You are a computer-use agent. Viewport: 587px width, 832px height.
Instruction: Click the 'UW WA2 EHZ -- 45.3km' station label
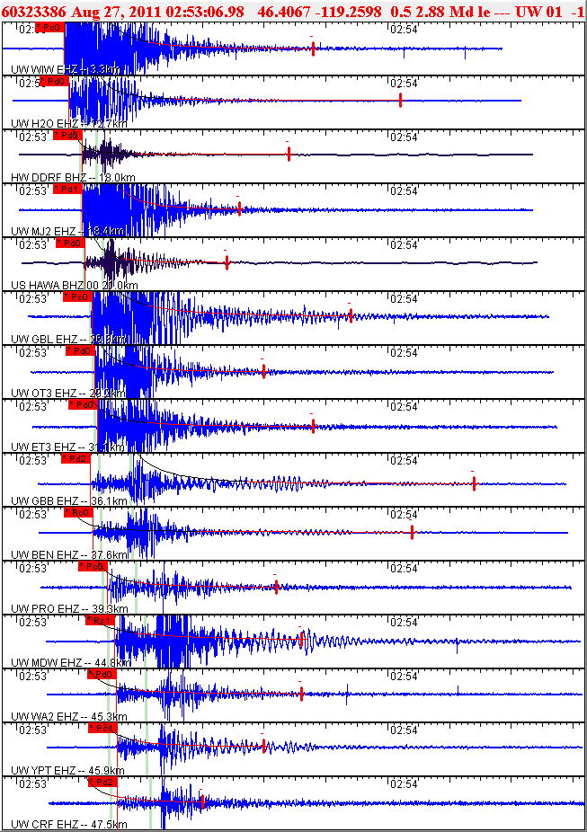pos(69,717)
